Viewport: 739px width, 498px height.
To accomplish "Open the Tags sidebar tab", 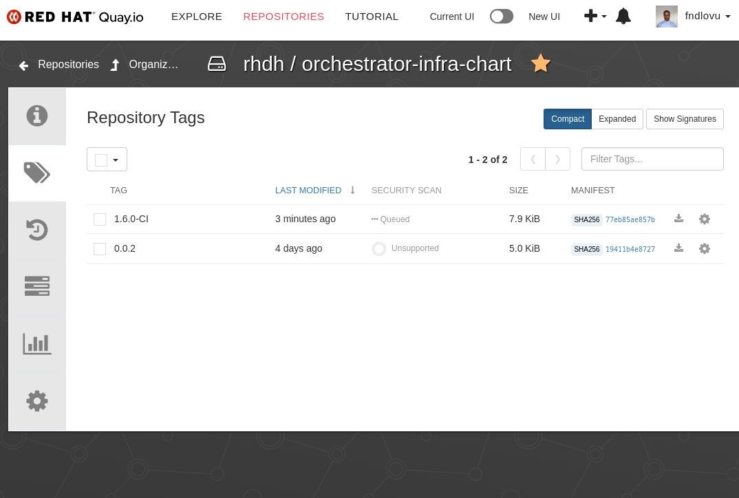I will pyautogui.click(x=37, y=173).
